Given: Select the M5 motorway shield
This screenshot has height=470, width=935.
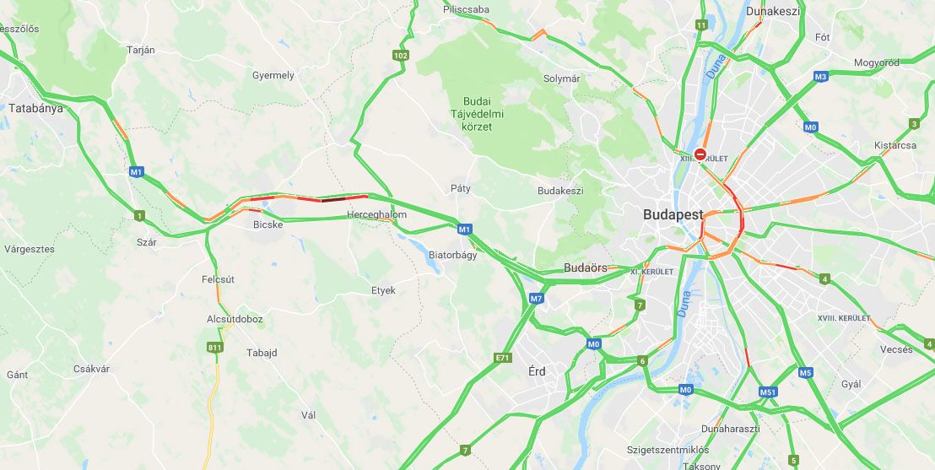Looking at the screenshot, I should 806,373.
